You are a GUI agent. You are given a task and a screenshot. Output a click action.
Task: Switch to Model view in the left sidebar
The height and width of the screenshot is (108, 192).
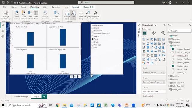(x=3, y=36)
